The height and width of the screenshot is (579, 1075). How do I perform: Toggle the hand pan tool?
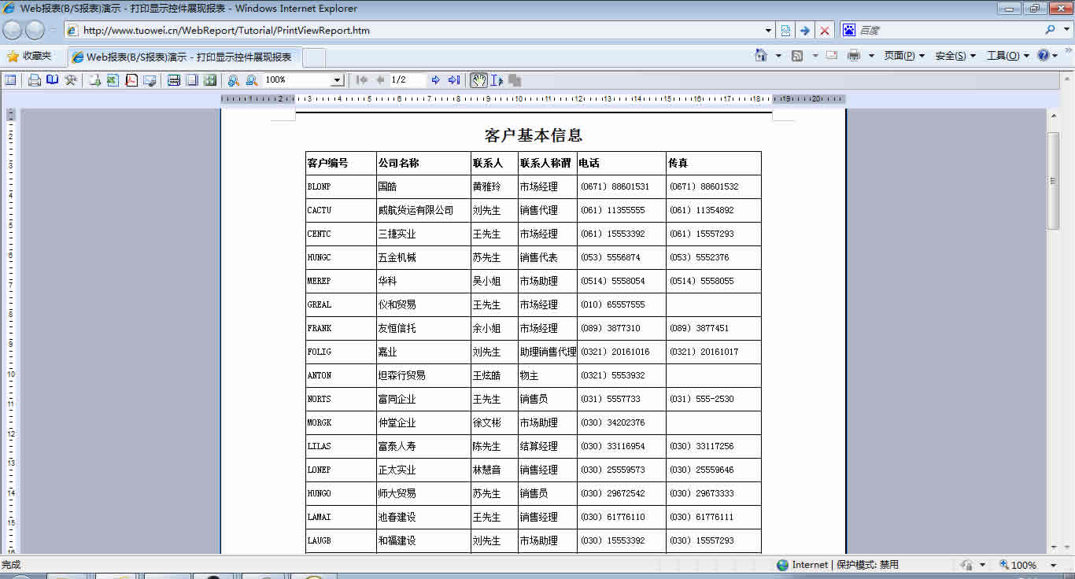click(478, 80)
